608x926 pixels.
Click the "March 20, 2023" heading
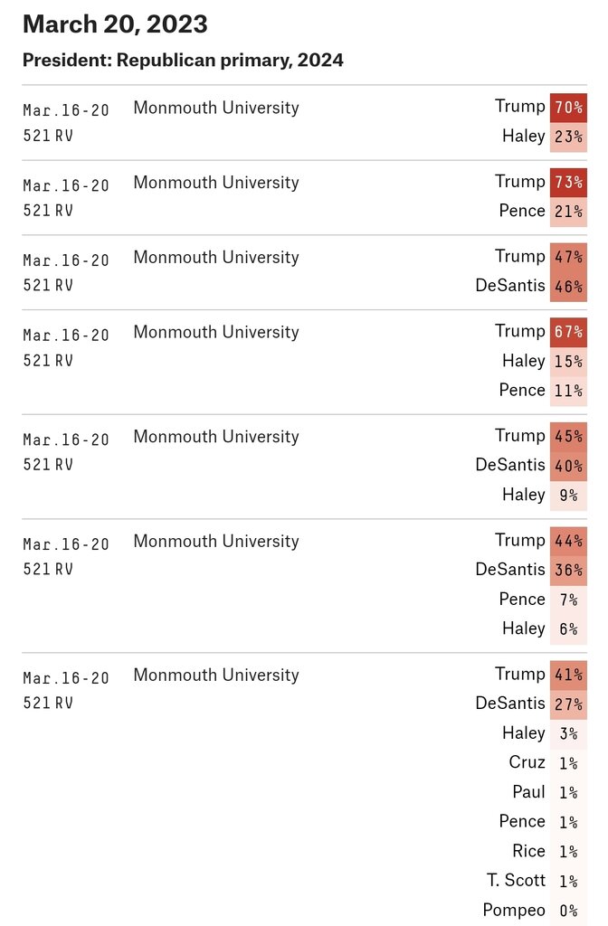coord(115,24)
